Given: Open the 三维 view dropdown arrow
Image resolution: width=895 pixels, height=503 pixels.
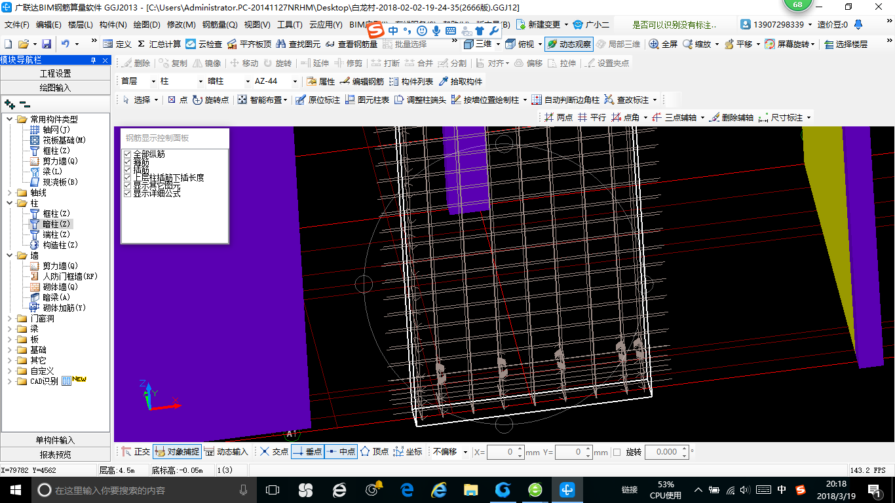Looking at the screenshot, I should pos(498,44).
